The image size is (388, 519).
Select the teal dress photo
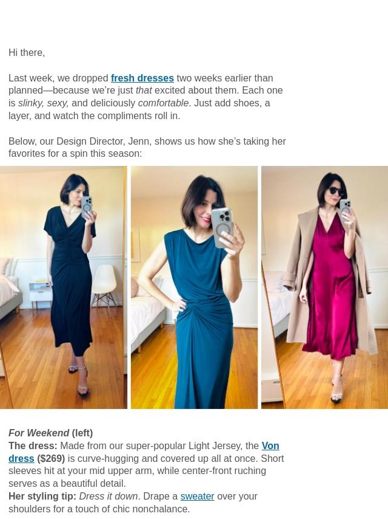194,287
